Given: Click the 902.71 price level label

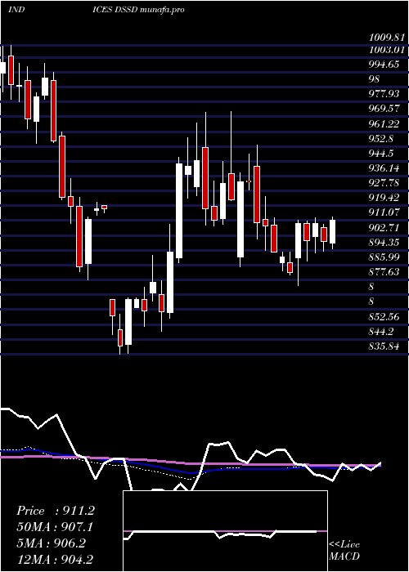Looking at the screenshot, I should pos(384,228).
